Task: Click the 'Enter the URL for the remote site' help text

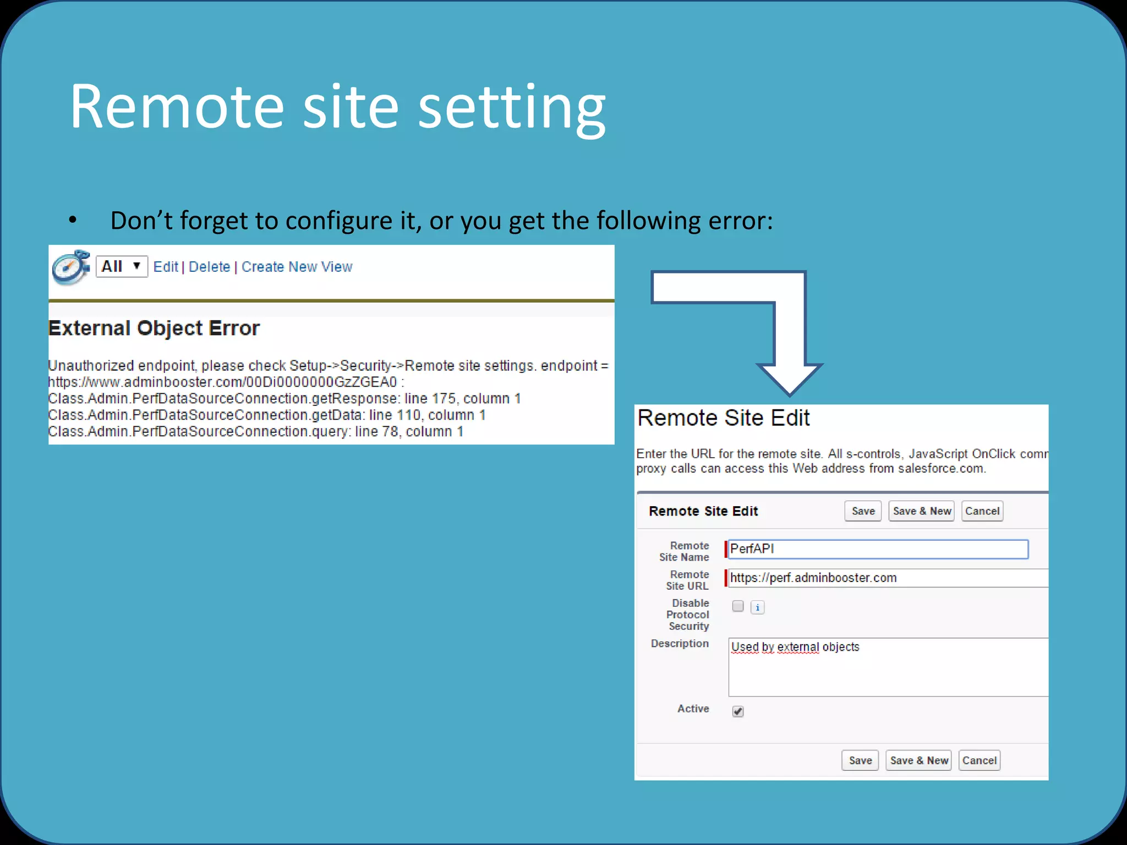Action: click(842, 461)
